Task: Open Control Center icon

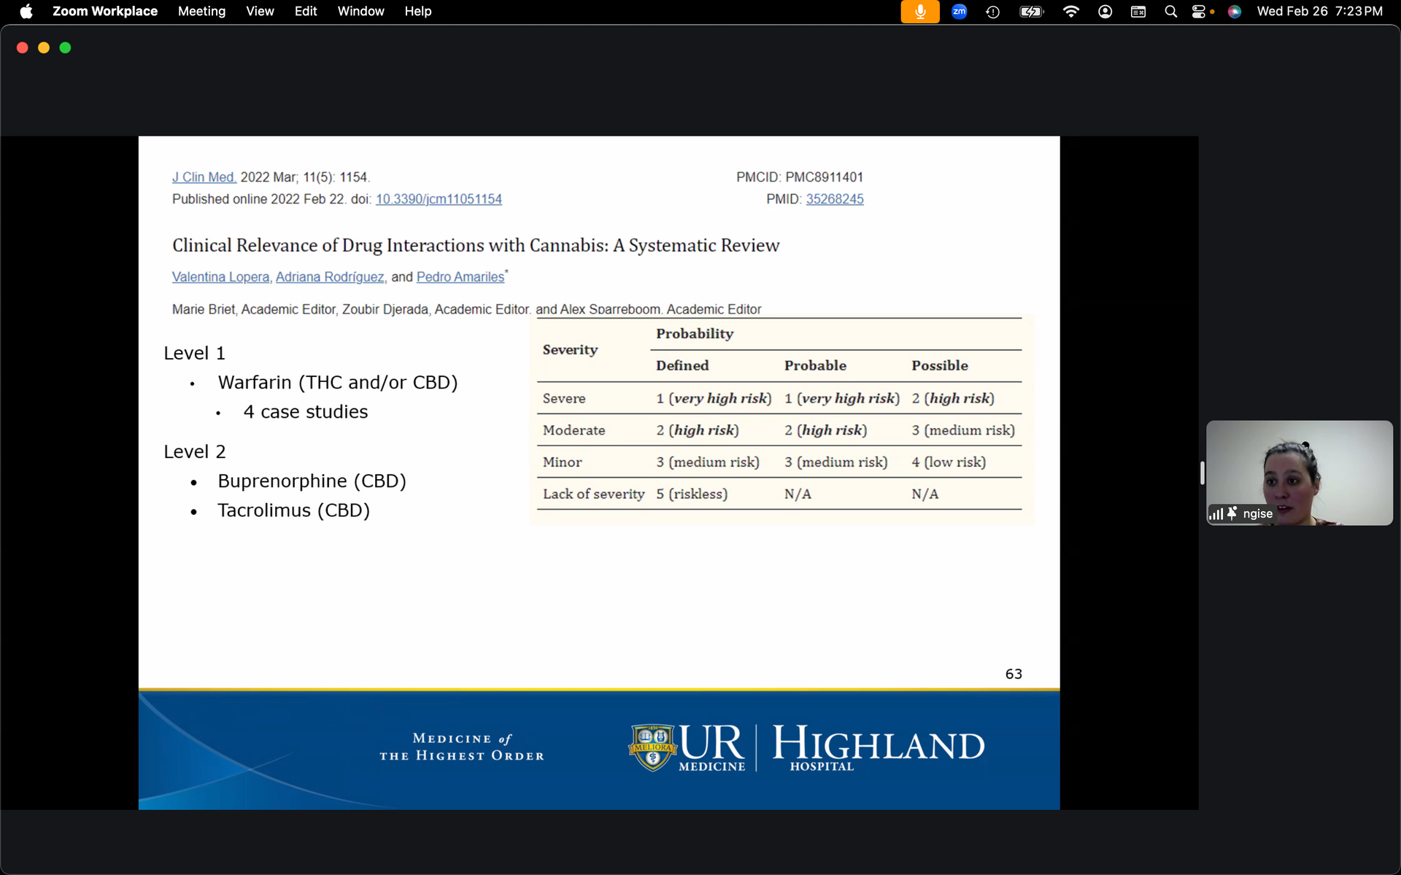Action: click(1199, 12)
